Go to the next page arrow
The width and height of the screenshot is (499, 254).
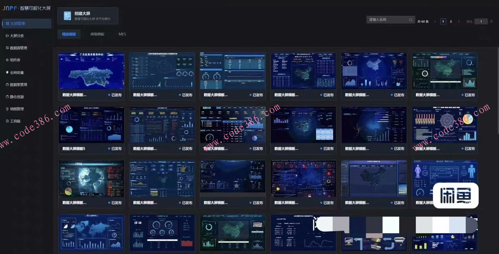coord(458,21)
